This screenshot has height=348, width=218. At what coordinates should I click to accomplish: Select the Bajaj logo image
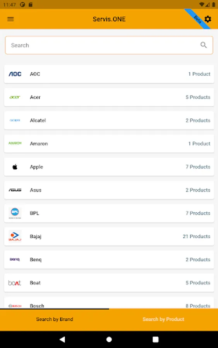[15, 236]
